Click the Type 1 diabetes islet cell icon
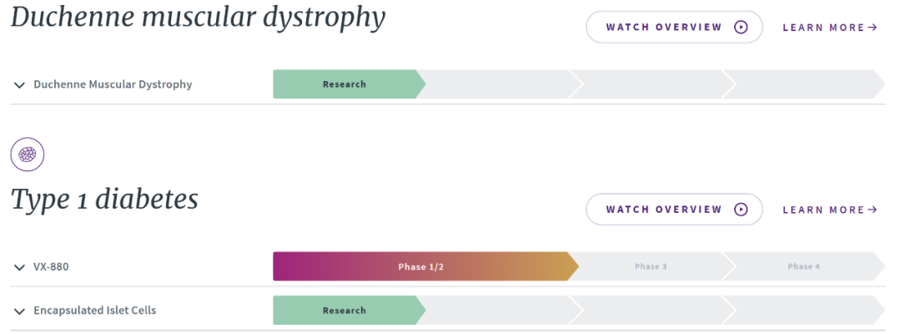This screenshot has width=901, height=334. pyautogui.click(x=28, y=154)
